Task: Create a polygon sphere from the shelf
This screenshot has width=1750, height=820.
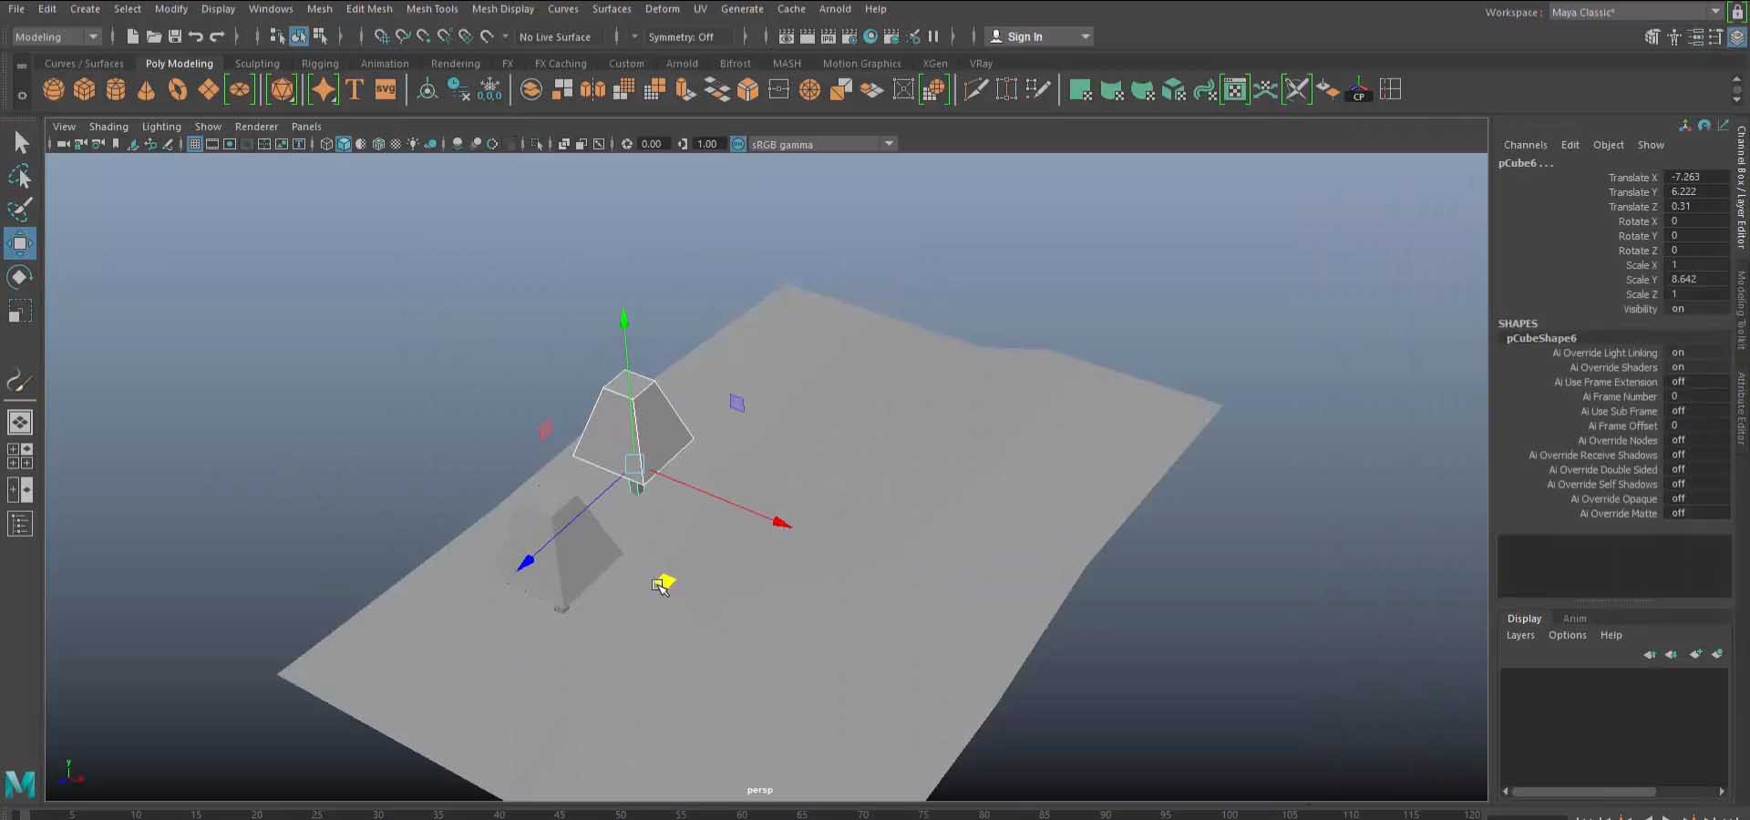Action: 52,89
